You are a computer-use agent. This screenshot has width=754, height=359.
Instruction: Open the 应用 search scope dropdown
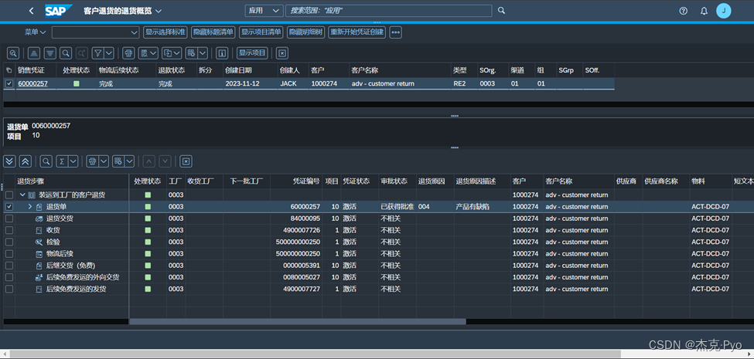tap(264, 11)
